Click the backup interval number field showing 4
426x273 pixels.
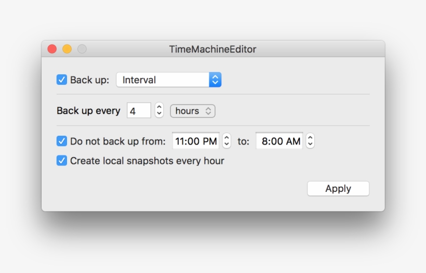(139, 111)
